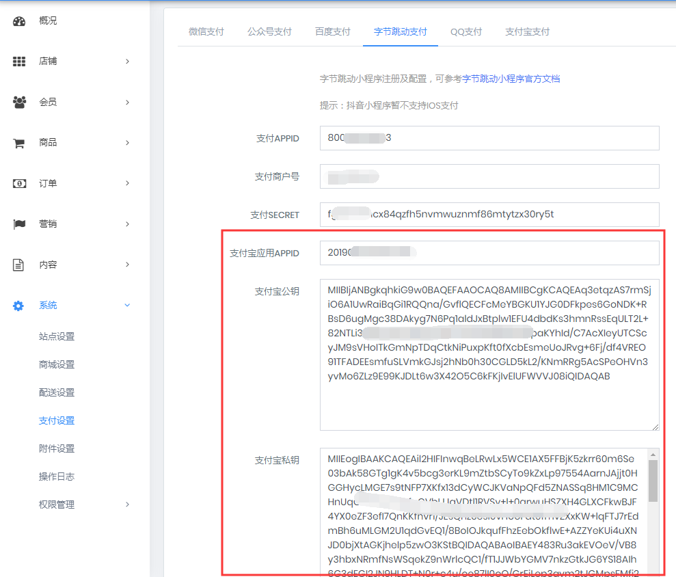This screenshot has width=676, height=577.
Task: Open the 字节跳动小程序官方文档 link
Action: [x=511, y=79]
